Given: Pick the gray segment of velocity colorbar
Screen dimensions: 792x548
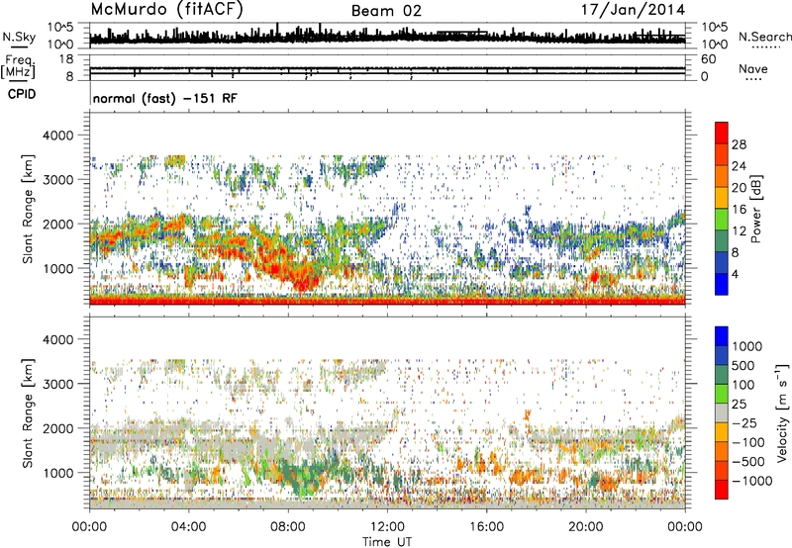Looking at the screenshot, I should tap(722, 412).
